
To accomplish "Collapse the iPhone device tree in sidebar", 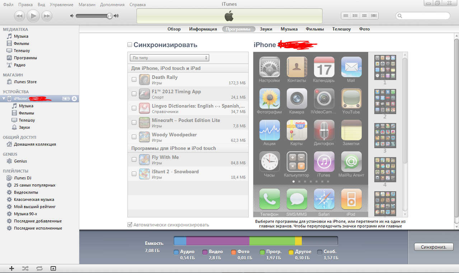I will click(4, 99).
